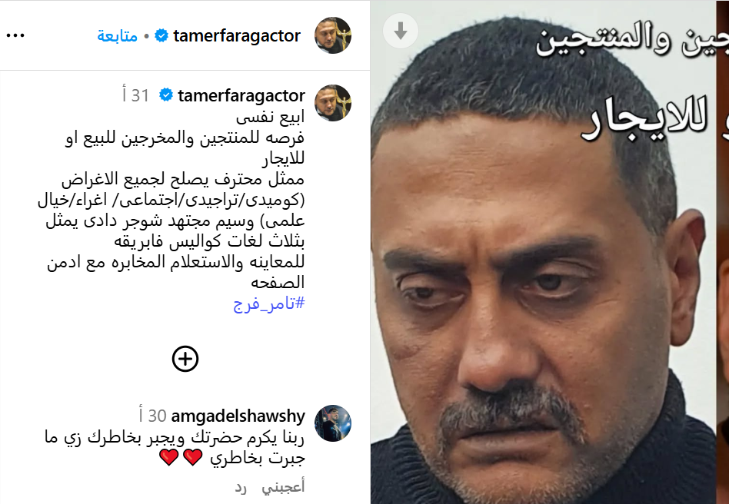Click amgadelshawshy's profile avatar
This screenshot has height=504, width=729.
click(333, 423)
